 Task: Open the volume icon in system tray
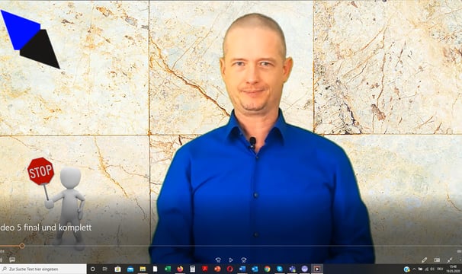point(432,269)
